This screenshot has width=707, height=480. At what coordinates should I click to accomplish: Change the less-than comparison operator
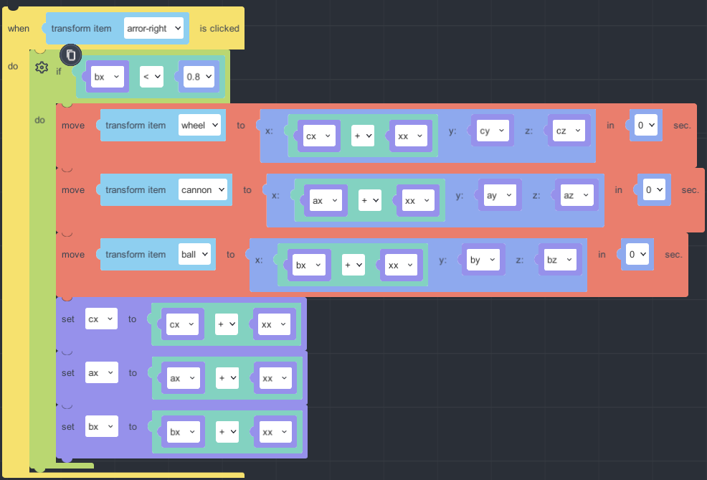[151, 77]
